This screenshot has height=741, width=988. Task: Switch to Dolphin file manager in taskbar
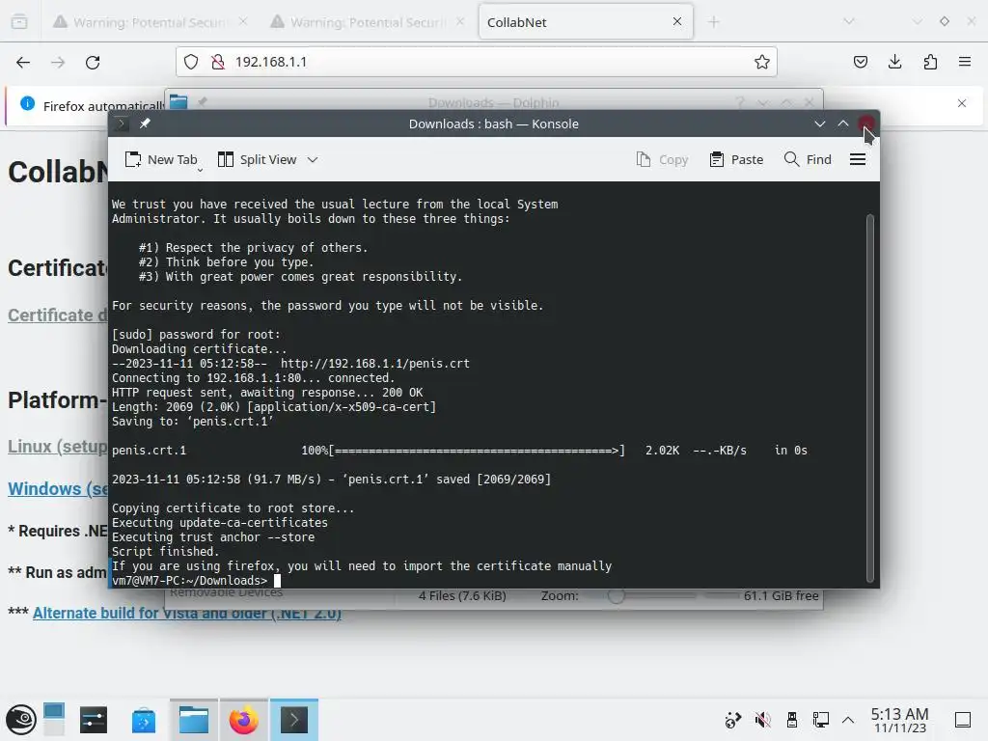(x=193, y=720)
